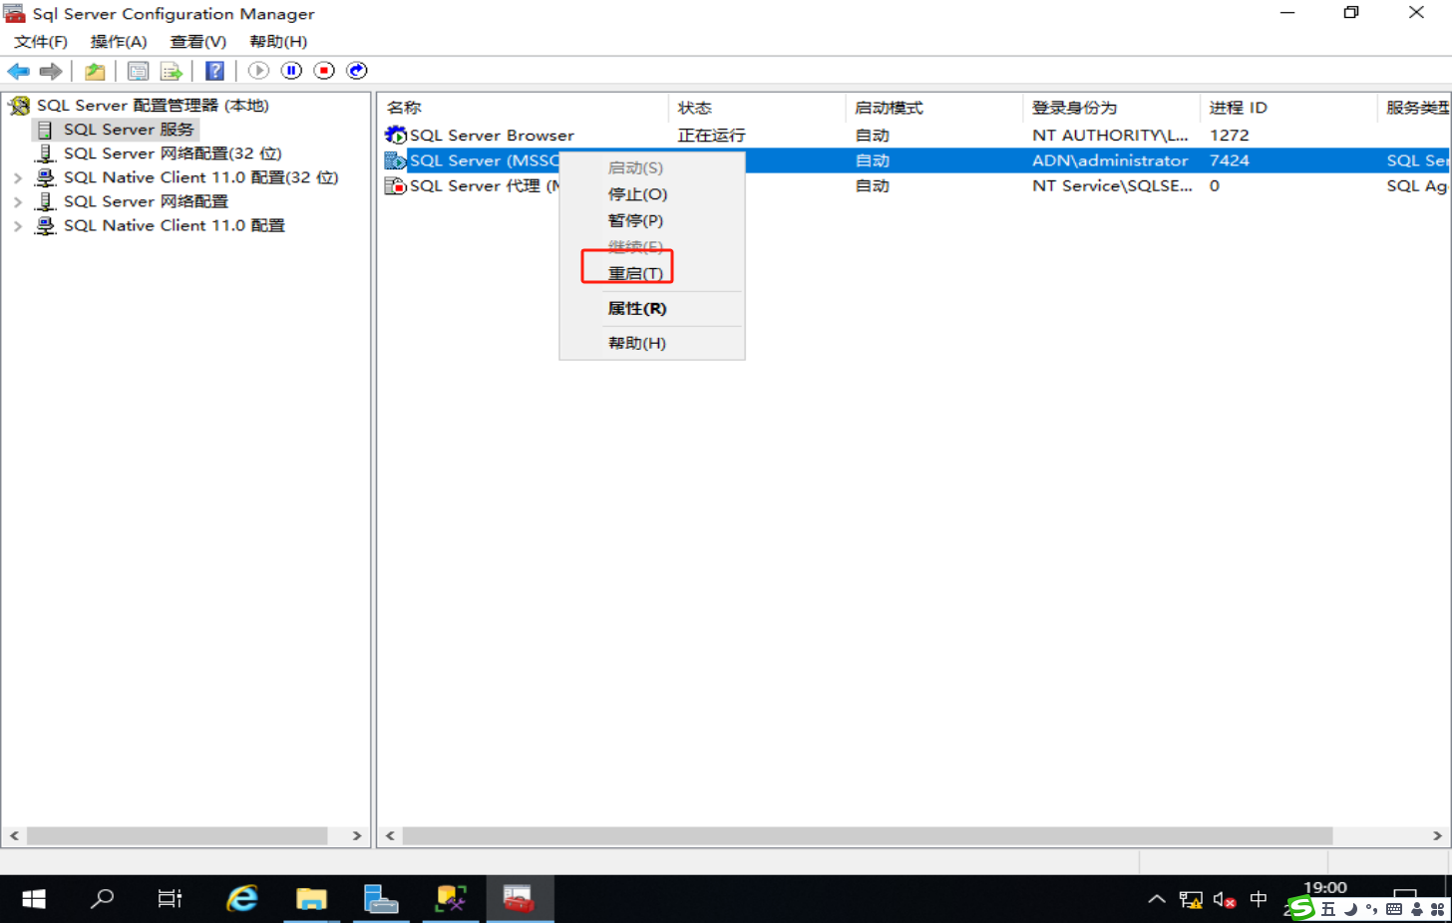Show hidden tray icons chevron

[x=1157, y=899]
